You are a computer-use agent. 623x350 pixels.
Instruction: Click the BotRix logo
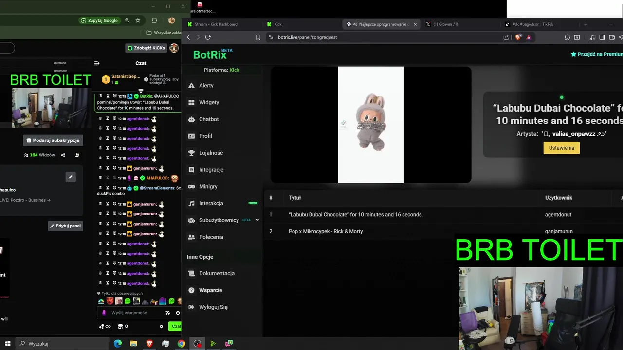[213, 54]
